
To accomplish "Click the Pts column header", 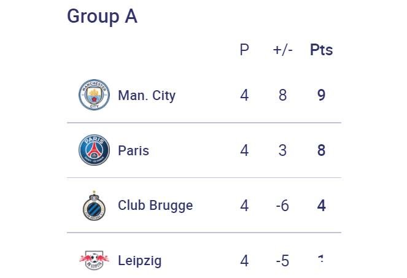I will click(x=321, y=50).
